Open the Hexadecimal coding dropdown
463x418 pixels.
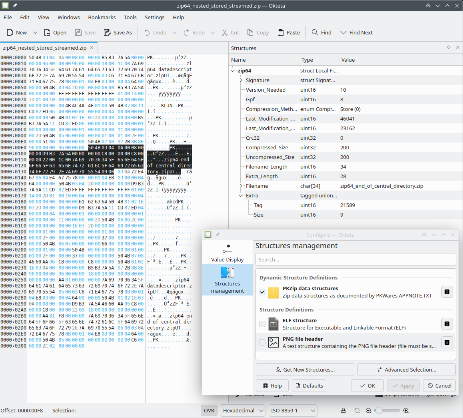click(x=243, y=410)
